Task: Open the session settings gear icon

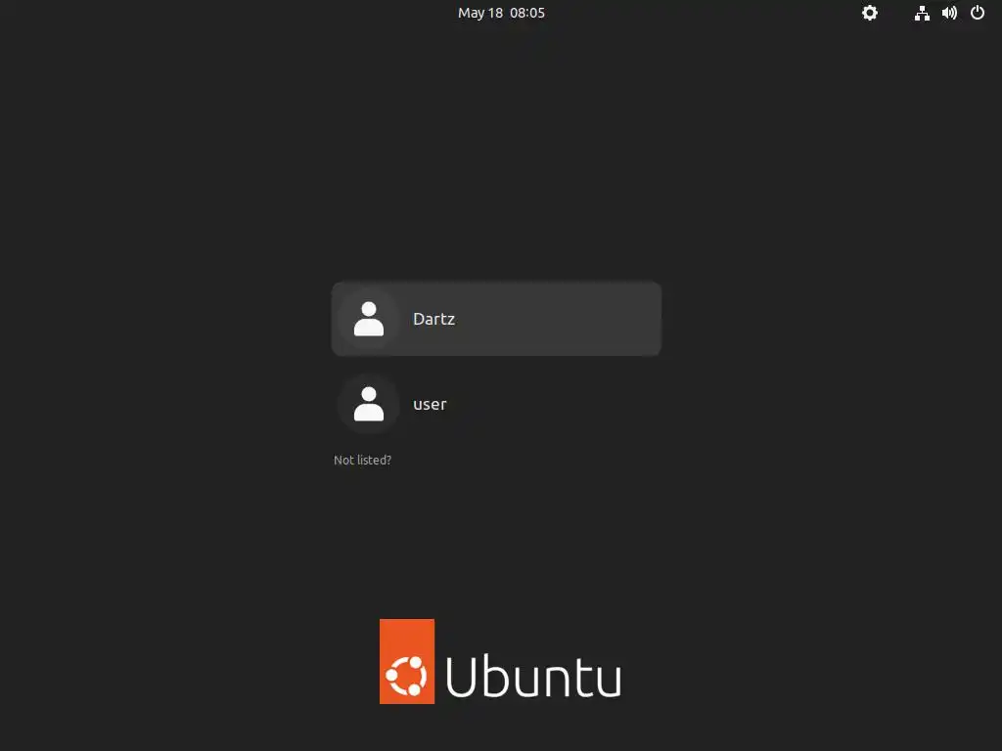Action: point(870,13)
